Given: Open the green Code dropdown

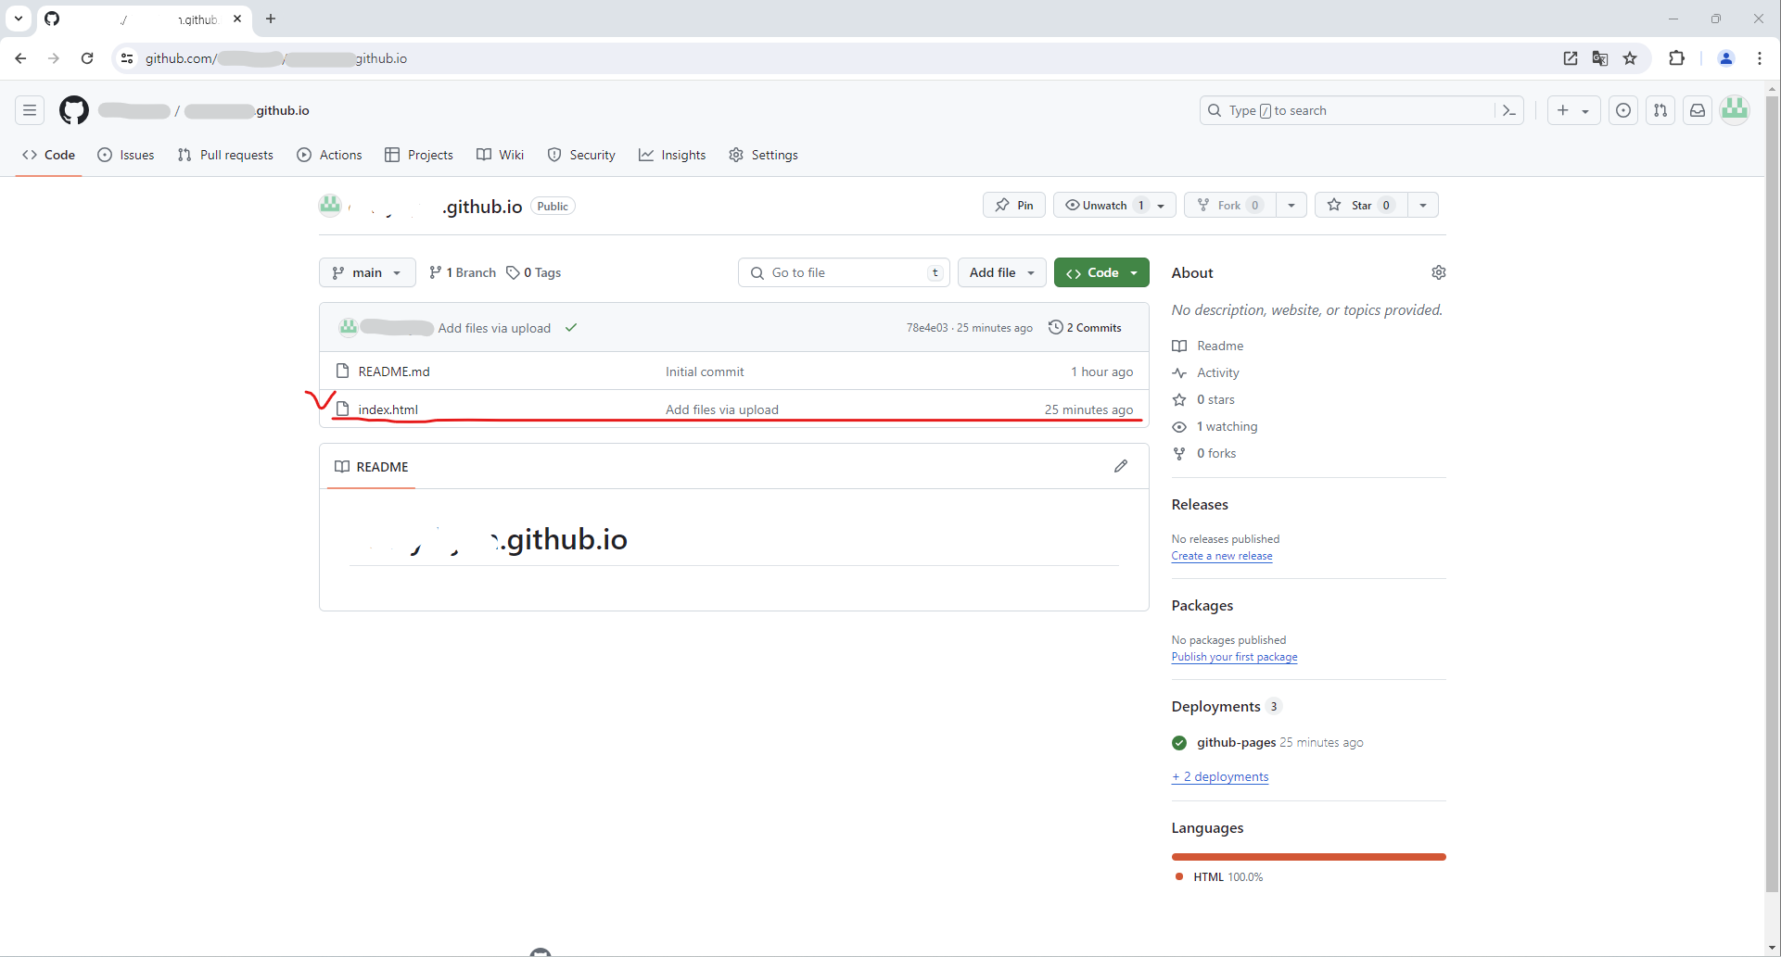Looking at the screenshot, I should [1101, 272].
